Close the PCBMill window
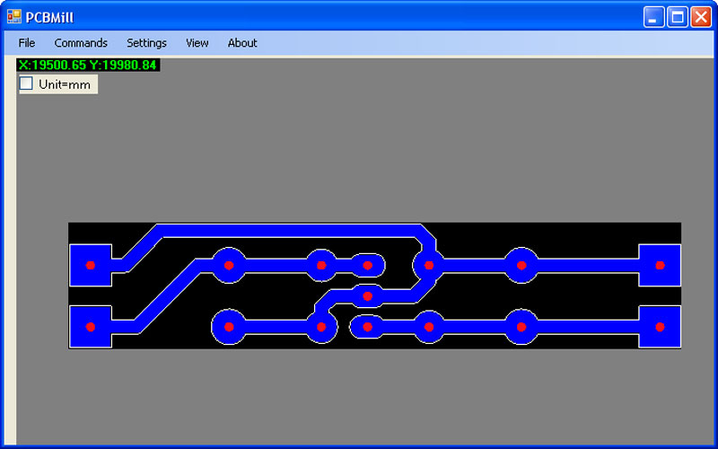Screen dimensions: 718x449 pyautogui.click(x=701, y=17)
